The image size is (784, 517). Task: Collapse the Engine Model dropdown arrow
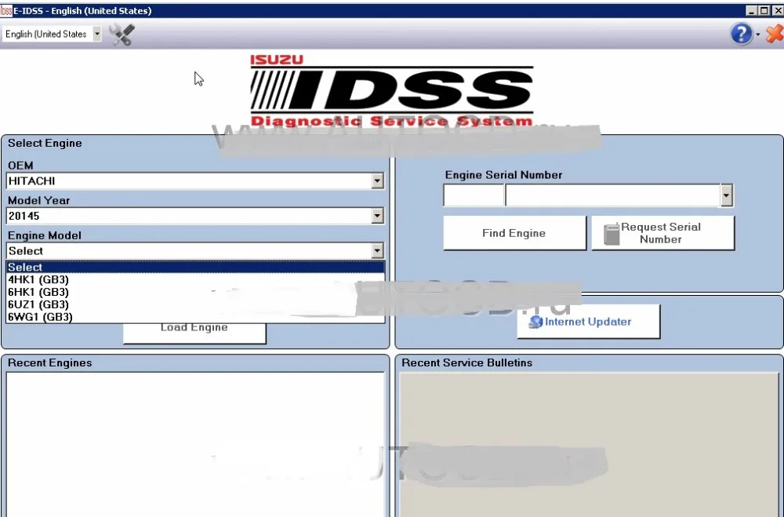378,251
